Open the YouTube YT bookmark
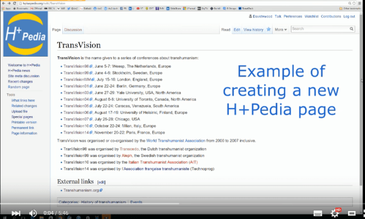 coord(140,9)
